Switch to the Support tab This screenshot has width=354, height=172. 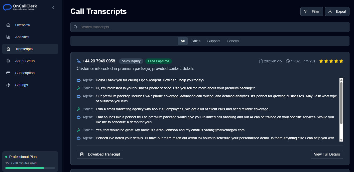tap(213, 41)
